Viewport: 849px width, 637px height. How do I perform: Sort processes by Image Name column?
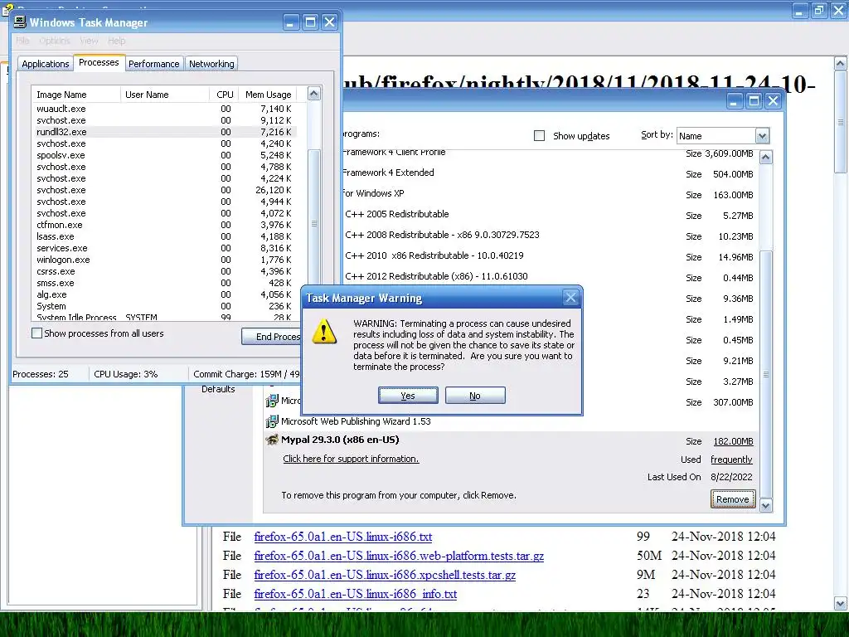click(x=75, y=95)
